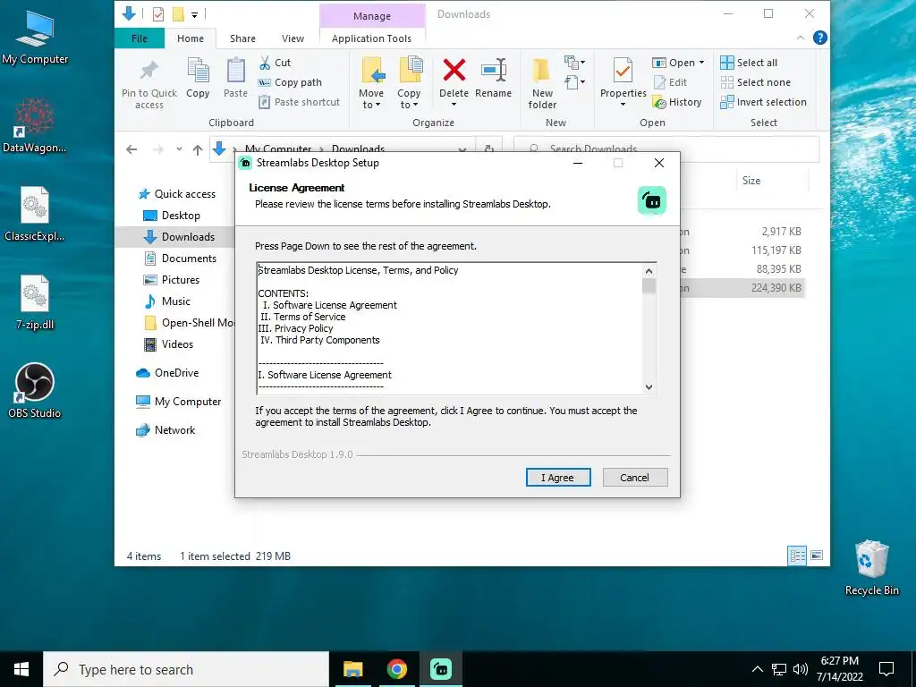Open the New item dropdown icon
The width and height of the screenshot is (916, 687).
click(575, 62)
